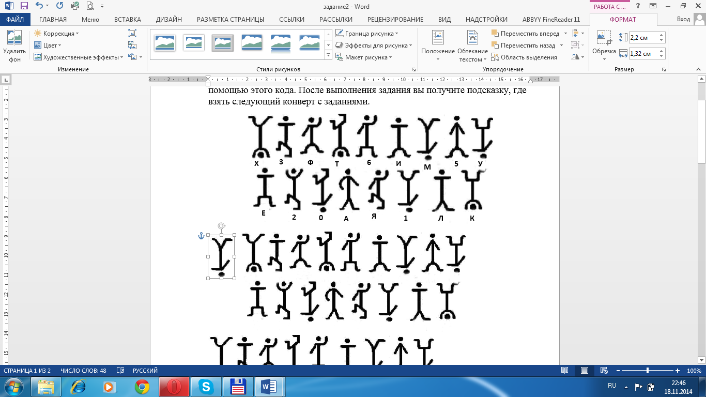Open the Эффекты для рисунка dropdown
Image resolution: width=706 pixels, height=397 pixels.
[374, 45]
